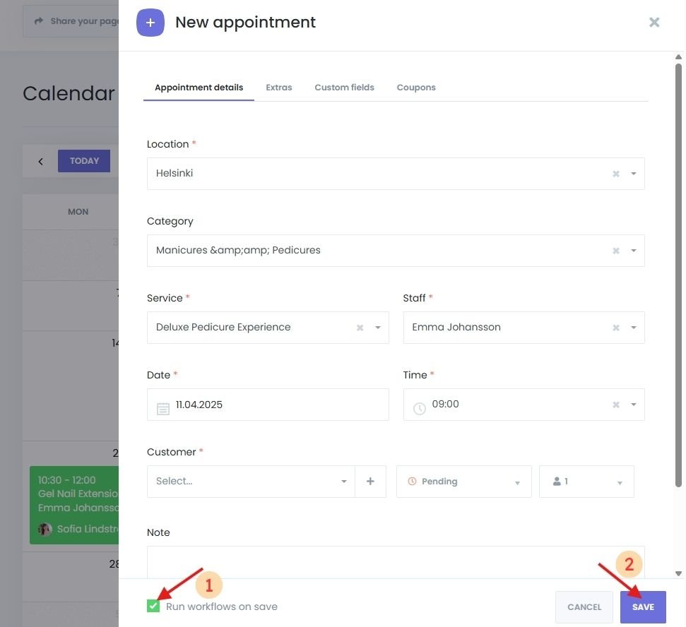Open the Coupons tab

415,87
